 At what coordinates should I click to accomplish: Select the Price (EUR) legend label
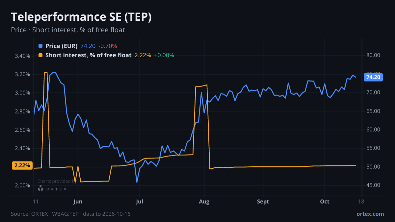pos(62,46)
